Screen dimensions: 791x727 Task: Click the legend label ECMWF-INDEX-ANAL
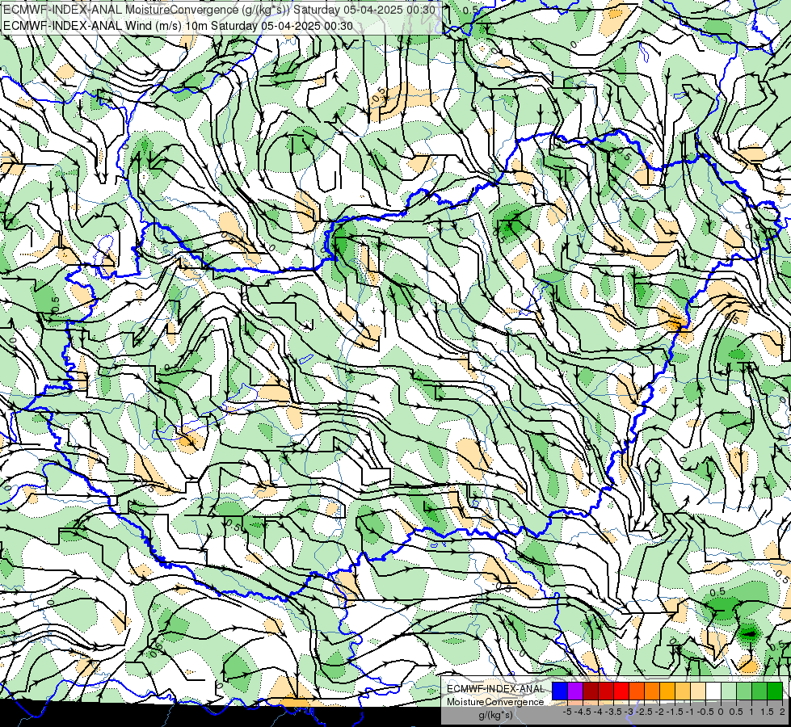495,689
